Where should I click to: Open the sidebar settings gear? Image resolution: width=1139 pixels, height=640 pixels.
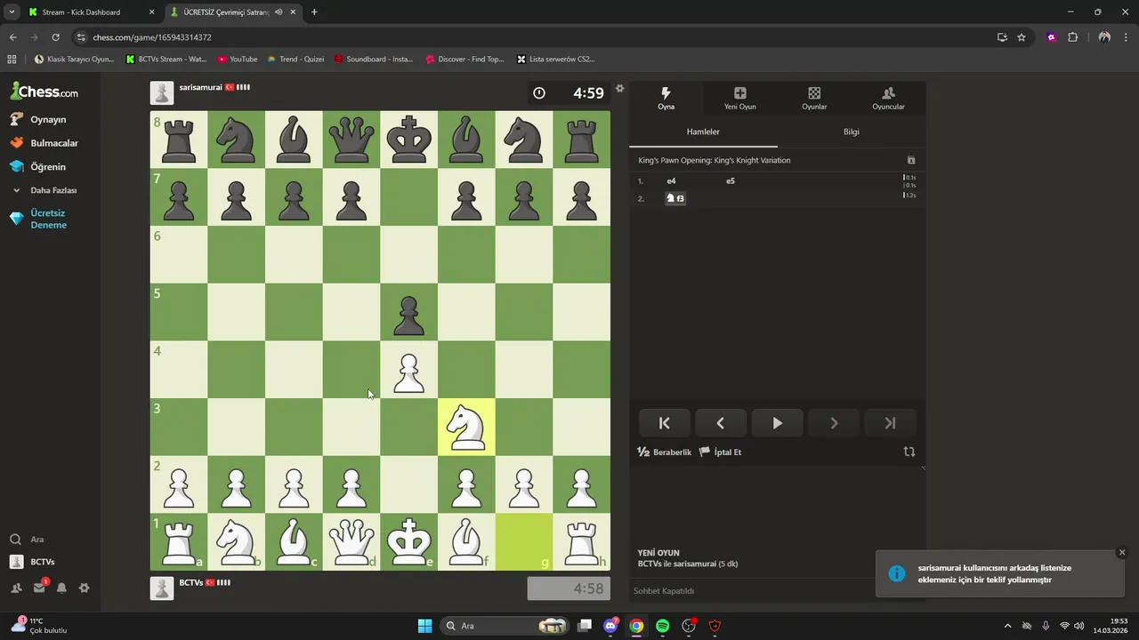coord(85,588)
